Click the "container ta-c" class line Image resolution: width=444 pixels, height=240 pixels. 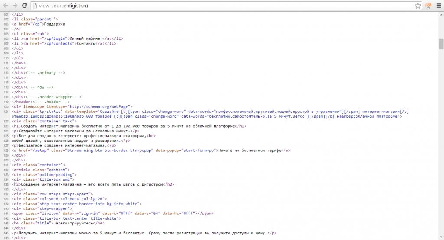[x=44, y=121]
